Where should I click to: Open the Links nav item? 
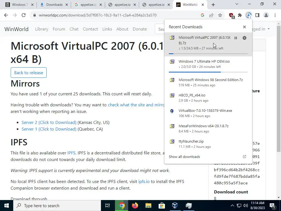click(x=107, y=29)
